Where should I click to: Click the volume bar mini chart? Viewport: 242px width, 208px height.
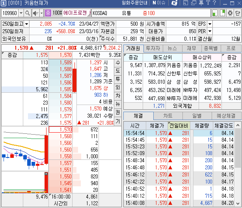[25, 182]
